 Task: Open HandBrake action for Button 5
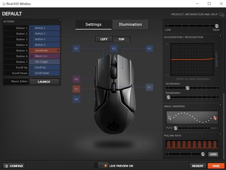coord(44,50)
